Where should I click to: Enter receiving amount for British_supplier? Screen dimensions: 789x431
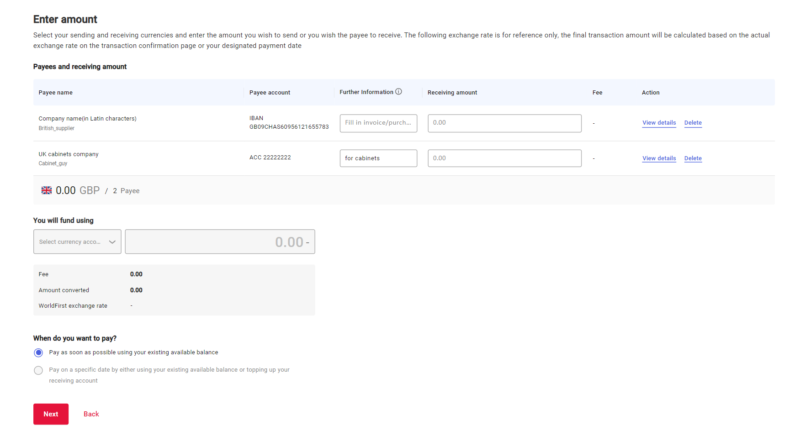pyautogui.click(x=504, y=123)
